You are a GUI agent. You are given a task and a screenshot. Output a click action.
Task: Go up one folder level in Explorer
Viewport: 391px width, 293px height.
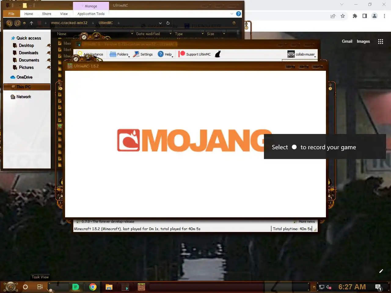pos(31,23)
